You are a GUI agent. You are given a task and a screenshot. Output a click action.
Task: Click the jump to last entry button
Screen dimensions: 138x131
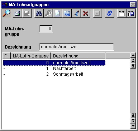click(x=133, y=115)
